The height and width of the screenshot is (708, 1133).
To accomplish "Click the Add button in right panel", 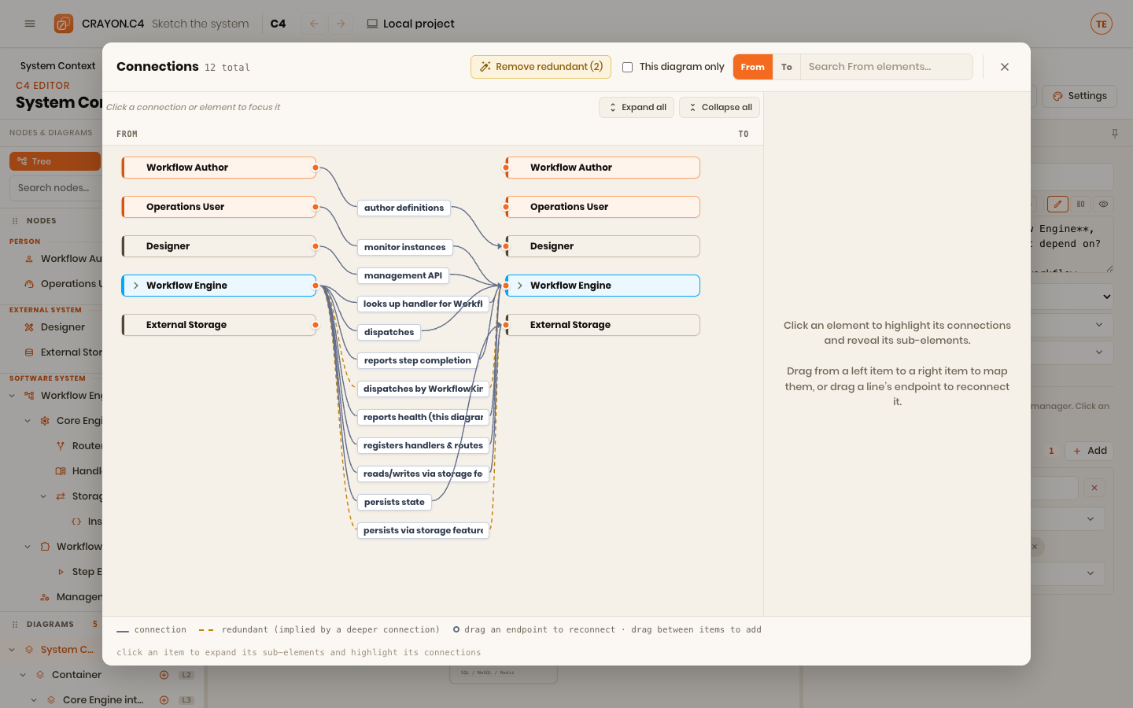I will [x=1090, y=451].
